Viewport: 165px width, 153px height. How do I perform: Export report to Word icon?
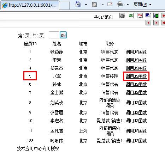point(148,16)
